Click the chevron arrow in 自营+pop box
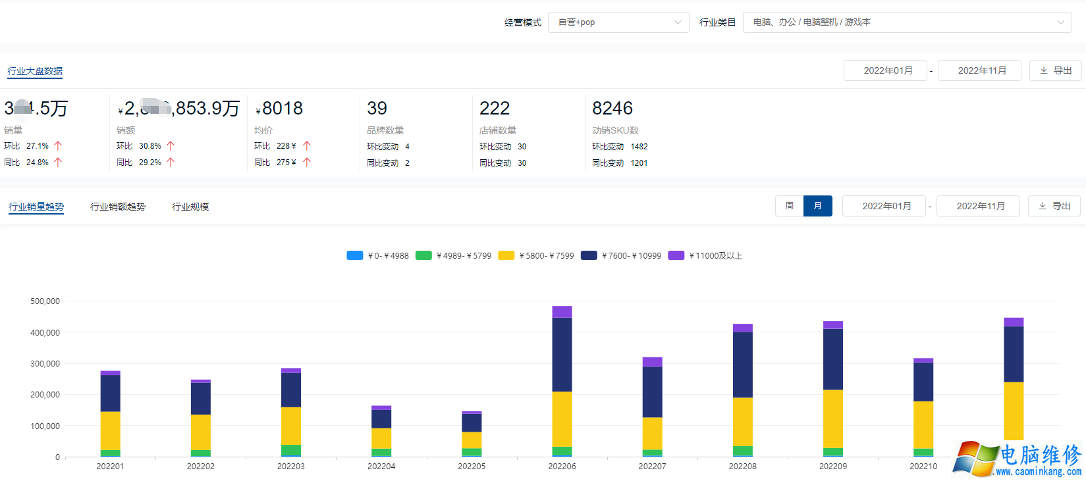1086x483 pixels. coord(678,22)
